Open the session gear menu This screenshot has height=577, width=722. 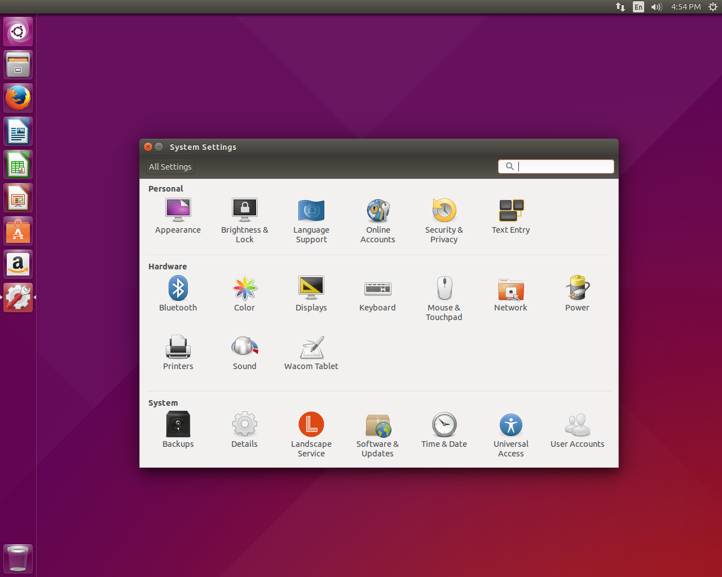[x=713, y=7]
